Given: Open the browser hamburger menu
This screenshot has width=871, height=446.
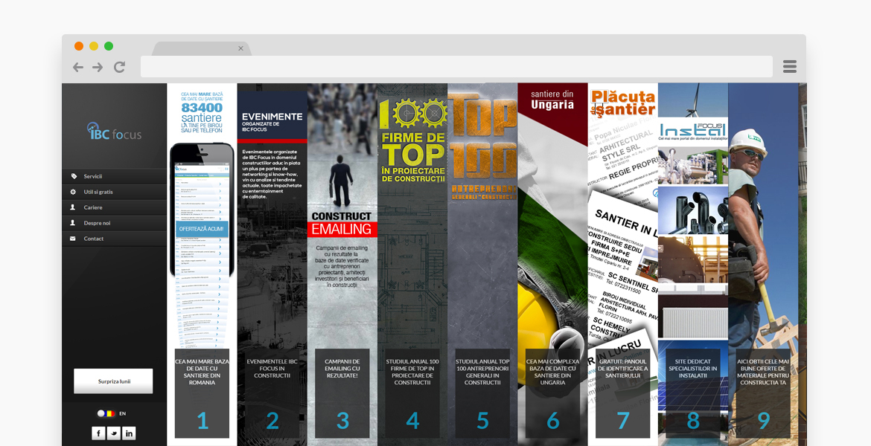Looking at the screenshot, I should coord(789,67).
